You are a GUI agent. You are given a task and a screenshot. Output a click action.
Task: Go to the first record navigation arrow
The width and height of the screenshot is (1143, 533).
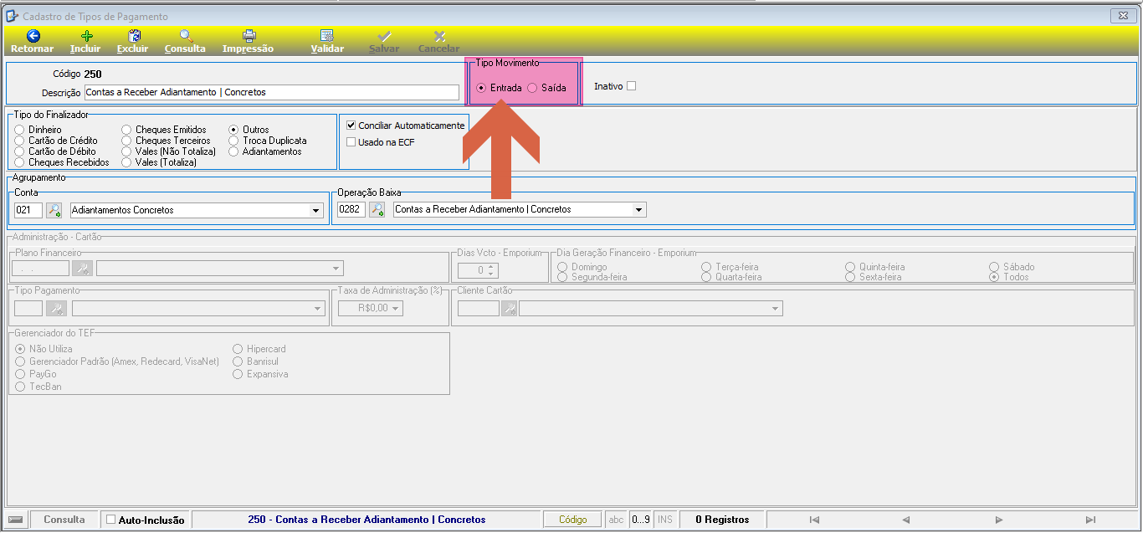815,520
